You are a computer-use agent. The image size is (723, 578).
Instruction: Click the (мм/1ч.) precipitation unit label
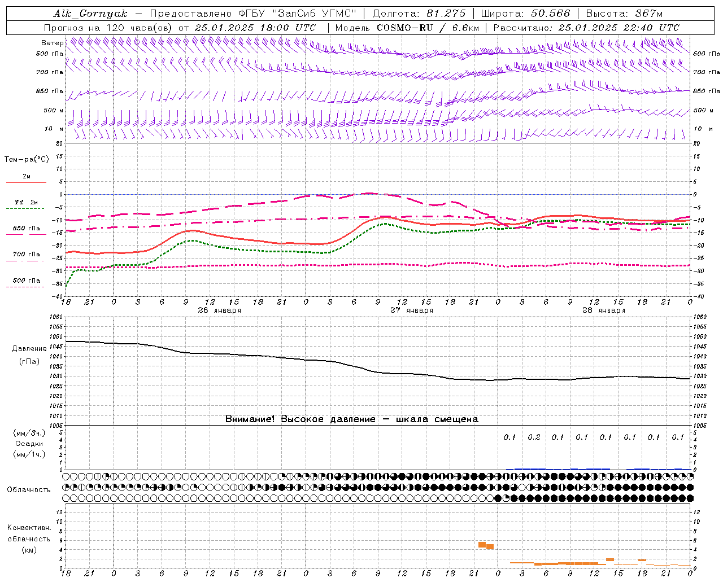(x=29, y=454)
